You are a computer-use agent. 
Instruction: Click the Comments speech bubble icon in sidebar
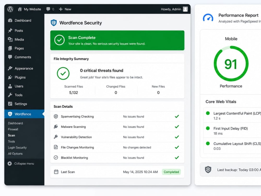pos(10,57)
